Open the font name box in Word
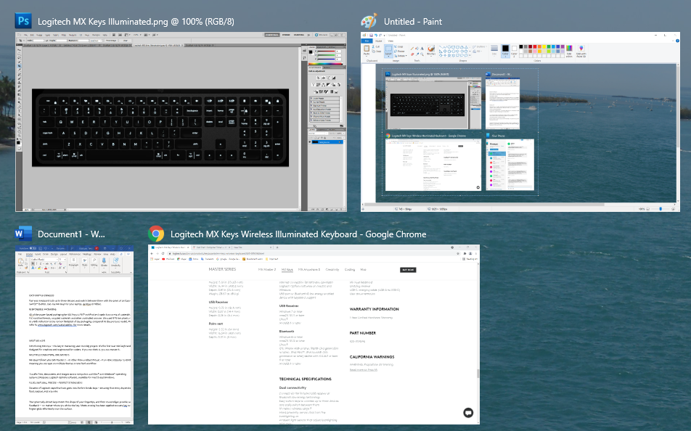Viewport: 691px width, 431px height. coord(44,259)
